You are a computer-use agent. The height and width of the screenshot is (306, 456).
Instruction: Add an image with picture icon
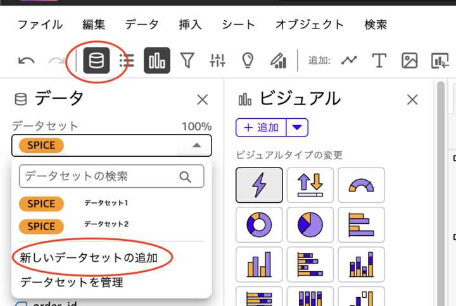coord(410,61)
